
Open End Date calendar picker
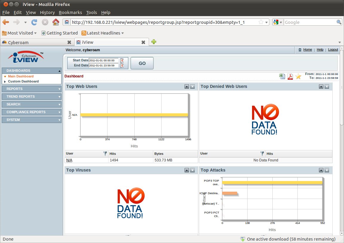[x=122, y=66]
